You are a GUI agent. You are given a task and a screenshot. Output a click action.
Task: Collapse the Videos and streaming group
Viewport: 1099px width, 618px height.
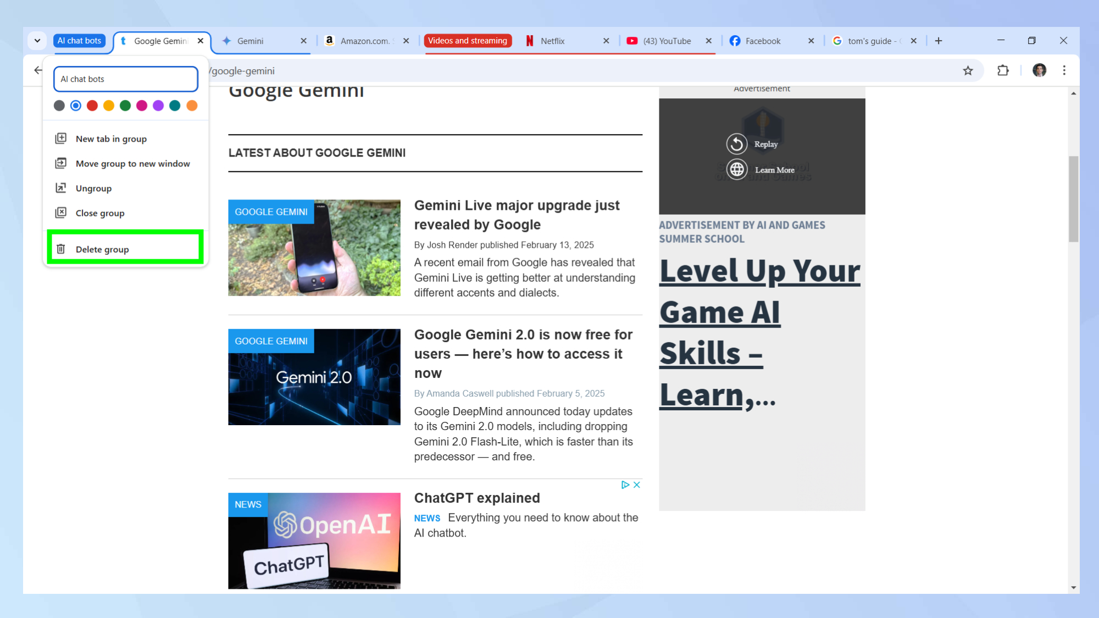[467, 41]
